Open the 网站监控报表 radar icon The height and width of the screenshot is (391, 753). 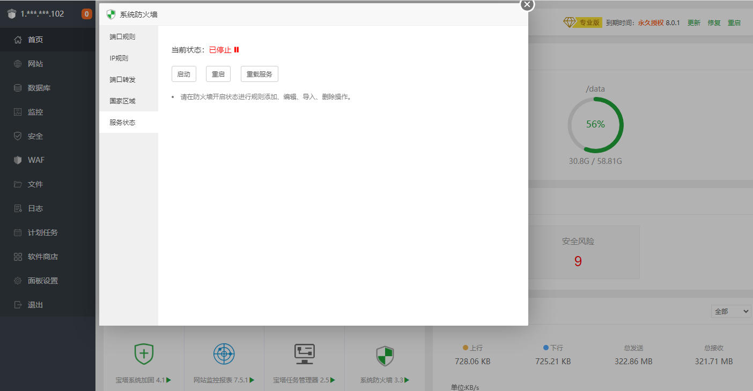click(x=224, y=354)
